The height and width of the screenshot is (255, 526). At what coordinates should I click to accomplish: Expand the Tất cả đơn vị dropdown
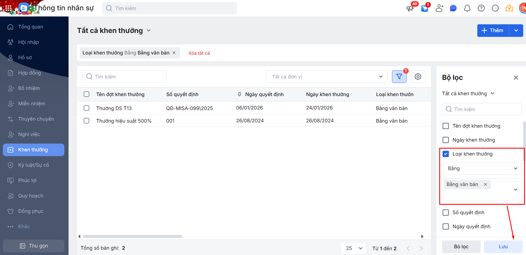pyautogui.click(x=327, y=77)
